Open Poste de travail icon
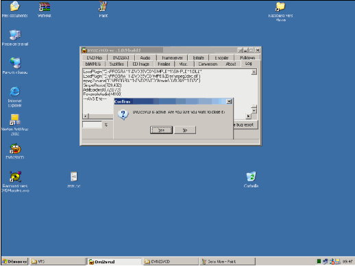 click(15, 35)
